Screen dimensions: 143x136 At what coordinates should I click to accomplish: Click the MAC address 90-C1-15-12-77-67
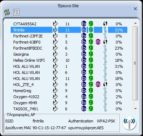click(x=49, y=128)
